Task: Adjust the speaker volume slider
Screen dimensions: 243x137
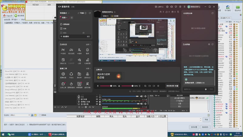Action: 127,86
